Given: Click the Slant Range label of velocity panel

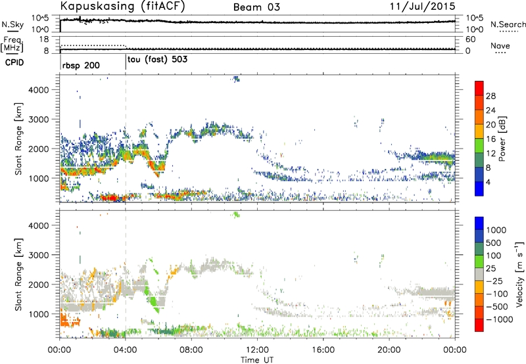Looking at the screenshot, I should tap(18, 275).
